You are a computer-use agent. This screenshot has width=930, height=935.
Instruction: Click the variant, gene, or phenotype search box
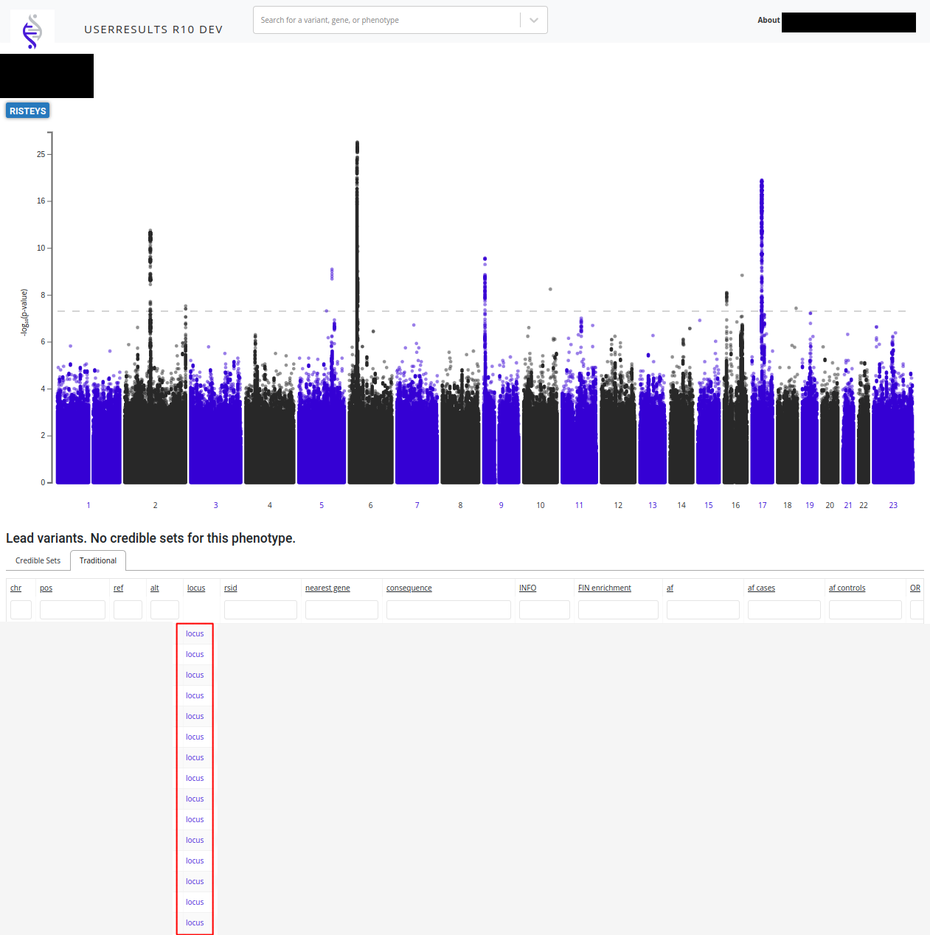click(387, 21)
